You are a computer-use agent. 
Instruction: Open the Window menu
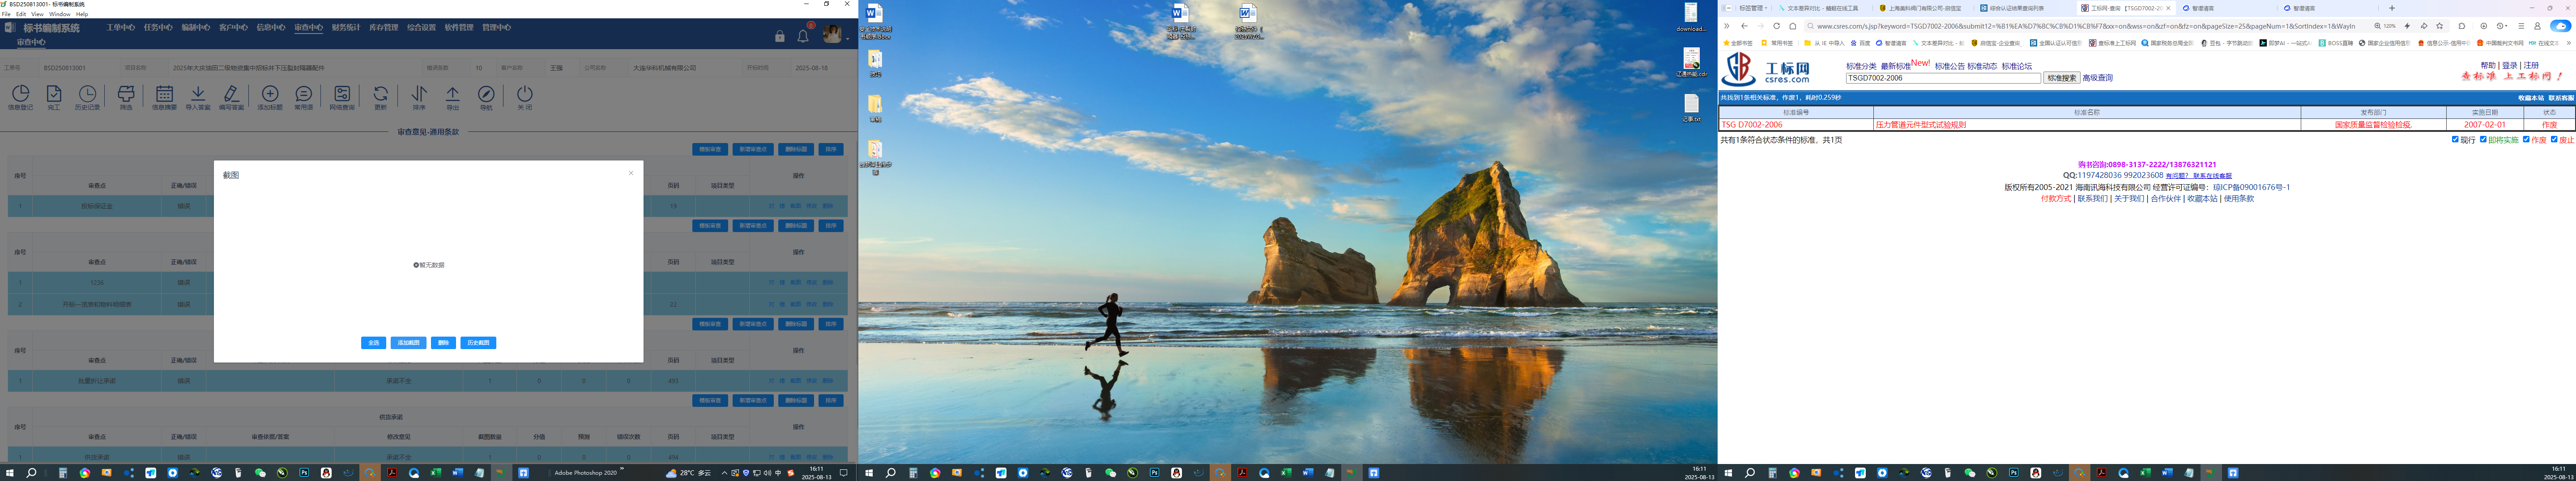tap(59, 14)
